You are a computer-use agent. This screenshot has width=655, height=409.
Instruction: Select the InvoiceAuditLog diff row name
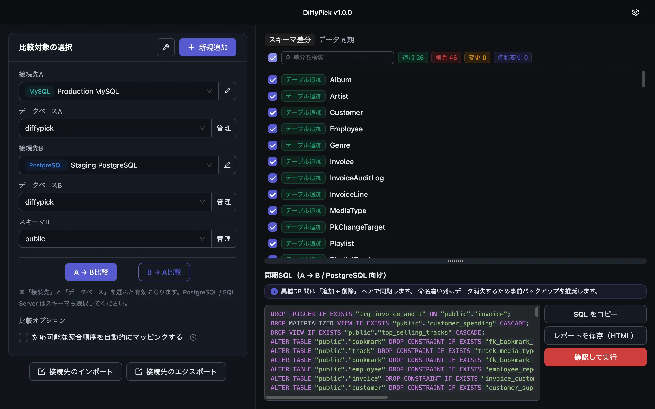pos(357,178)
